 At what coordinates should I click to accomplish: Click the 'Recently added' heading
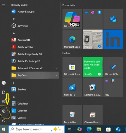pyautogui.click(x=19, y=5)
